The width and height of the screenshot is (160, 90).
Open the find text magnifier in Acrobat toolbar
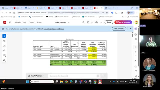[x=83, y=22]
